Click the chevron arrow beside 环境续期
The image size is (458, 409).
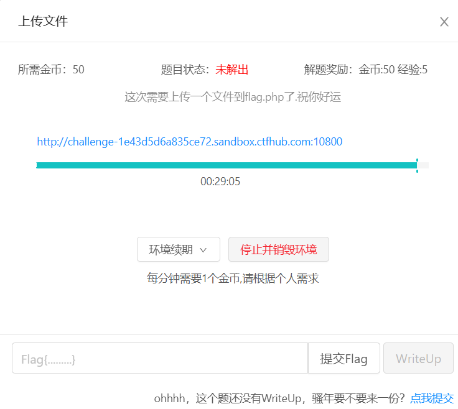[203, 250]
